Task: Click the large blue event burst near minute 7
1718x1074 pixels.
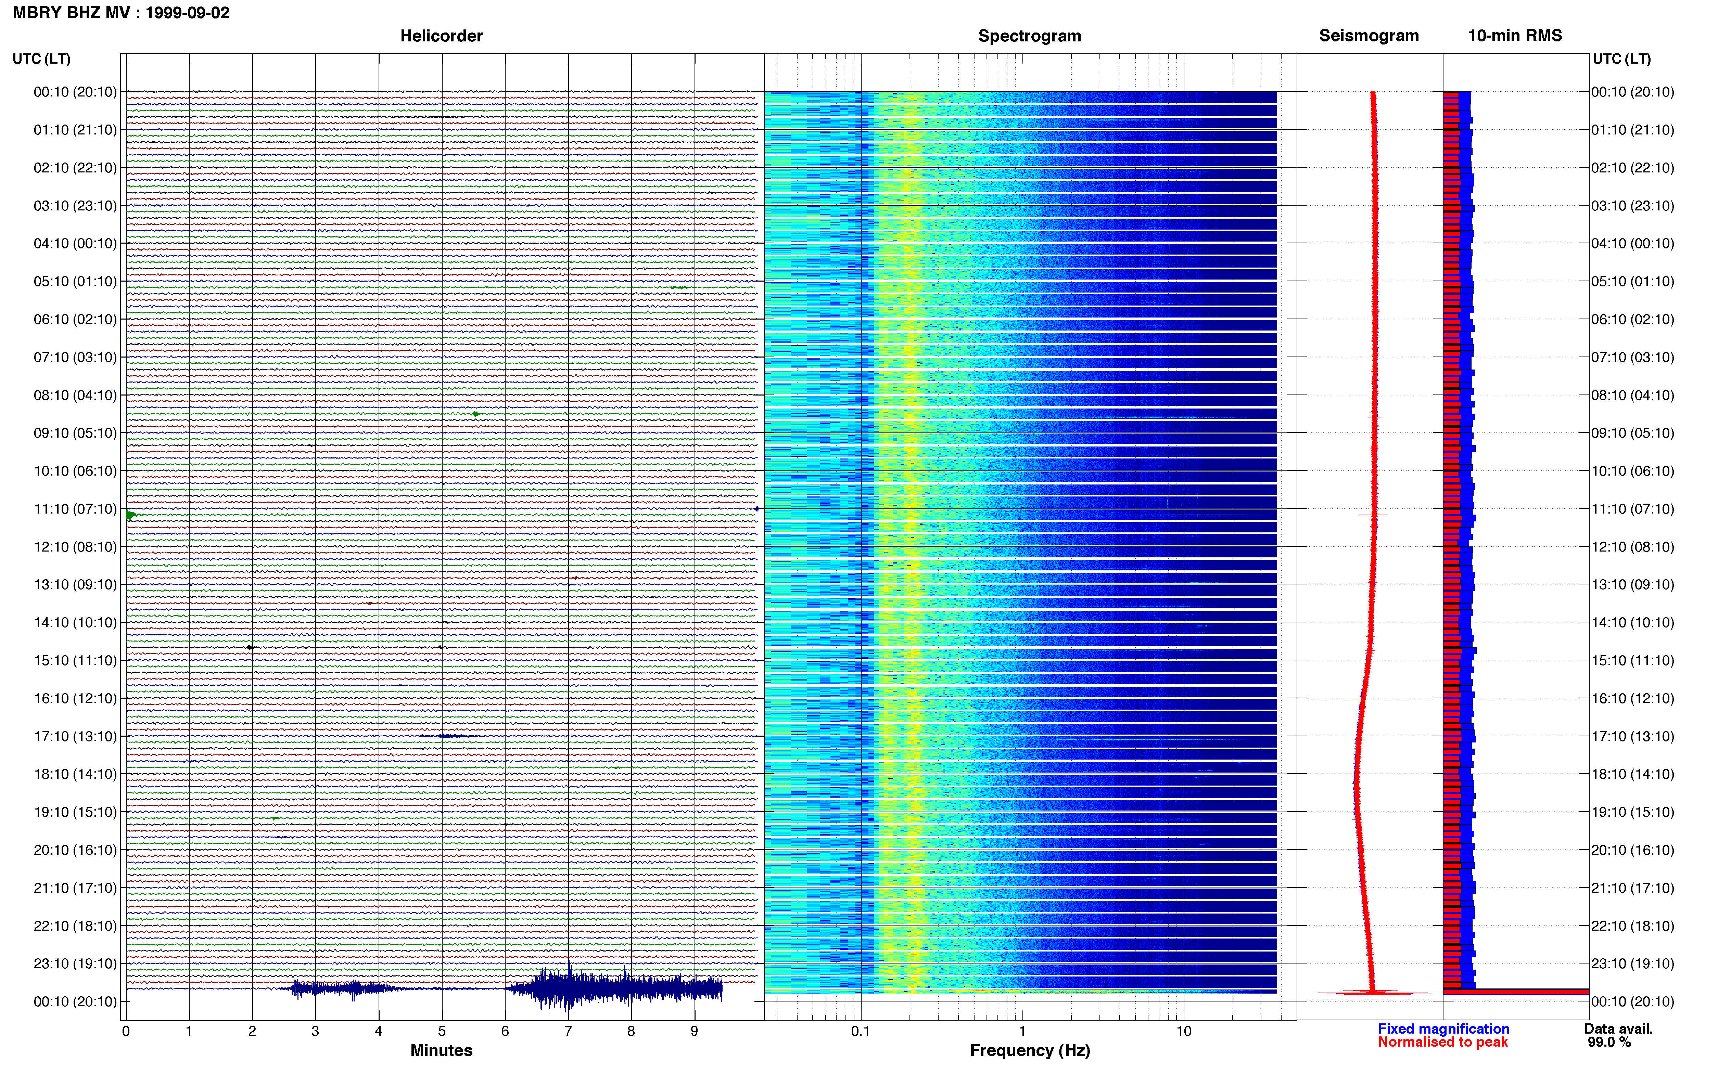Action: [x=614, y=987]
